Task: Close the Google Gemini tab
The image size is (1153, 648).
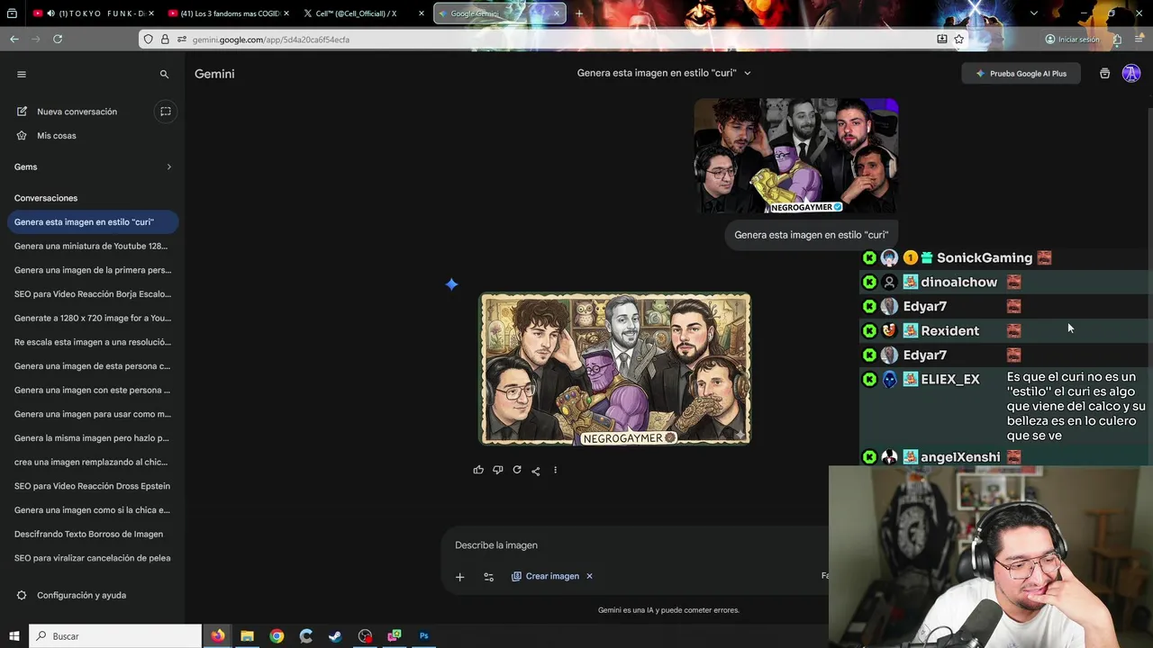Action: pos(557,13)
